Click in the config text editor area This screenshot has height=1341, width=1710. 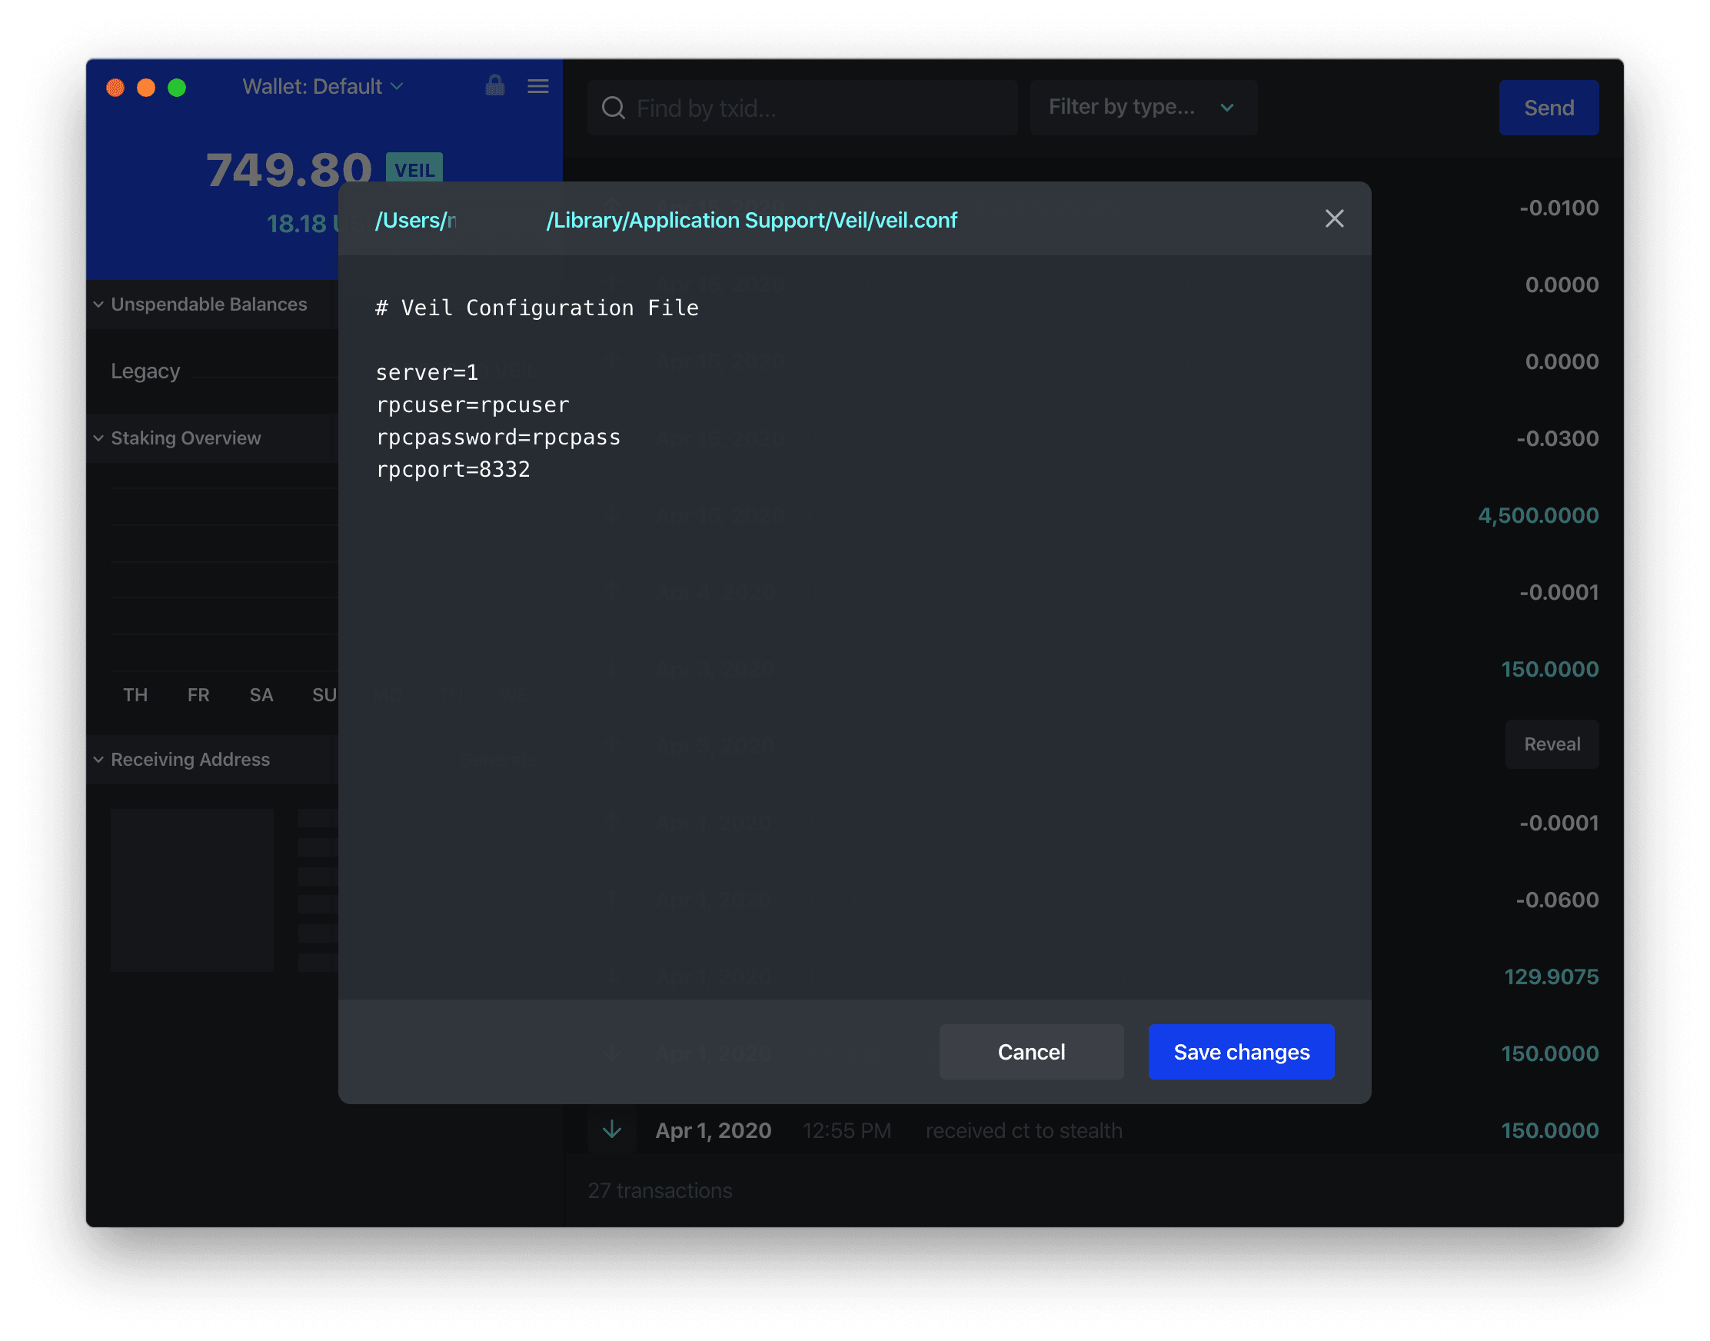(854, 627)
